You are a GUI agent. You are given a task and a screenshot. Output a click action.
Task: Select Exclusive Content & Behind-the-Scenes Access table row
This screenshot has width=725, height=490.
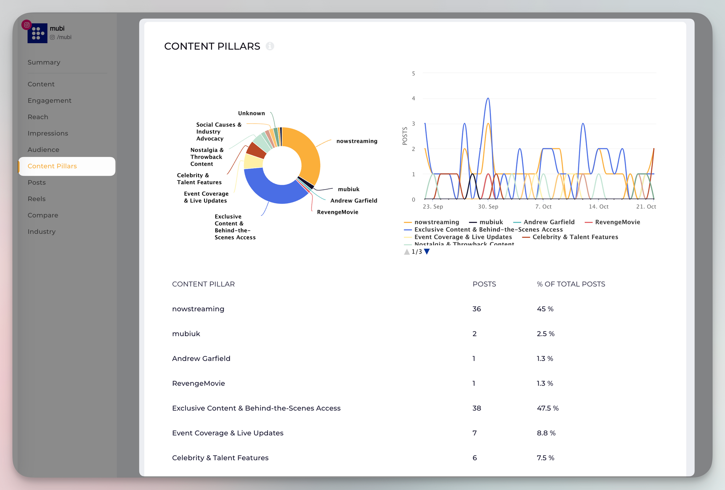[256, 408]
